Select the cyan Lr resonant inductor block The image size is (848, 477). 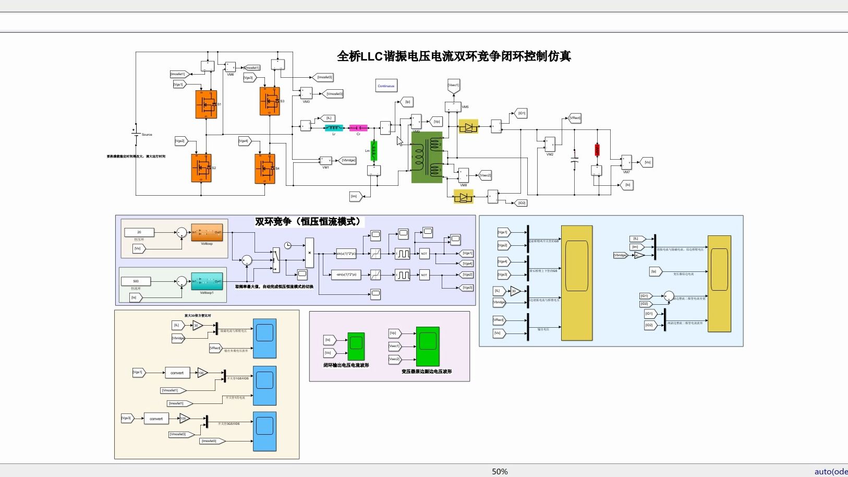pyautogui.click(x=333, y=127)
